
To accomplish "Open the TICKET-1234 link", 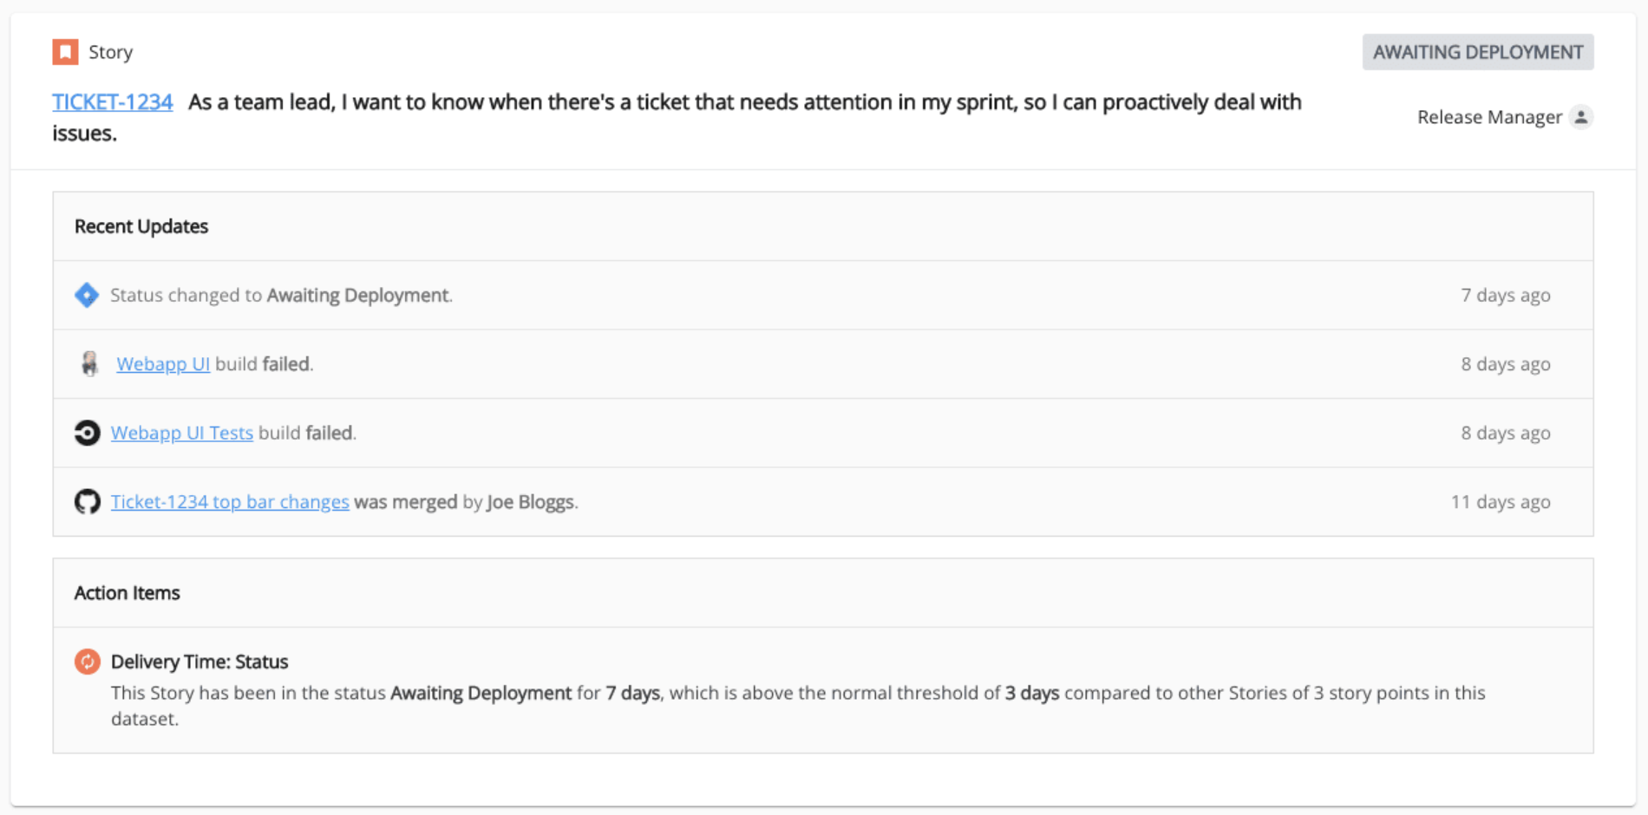I will click(x=113, y=102).
